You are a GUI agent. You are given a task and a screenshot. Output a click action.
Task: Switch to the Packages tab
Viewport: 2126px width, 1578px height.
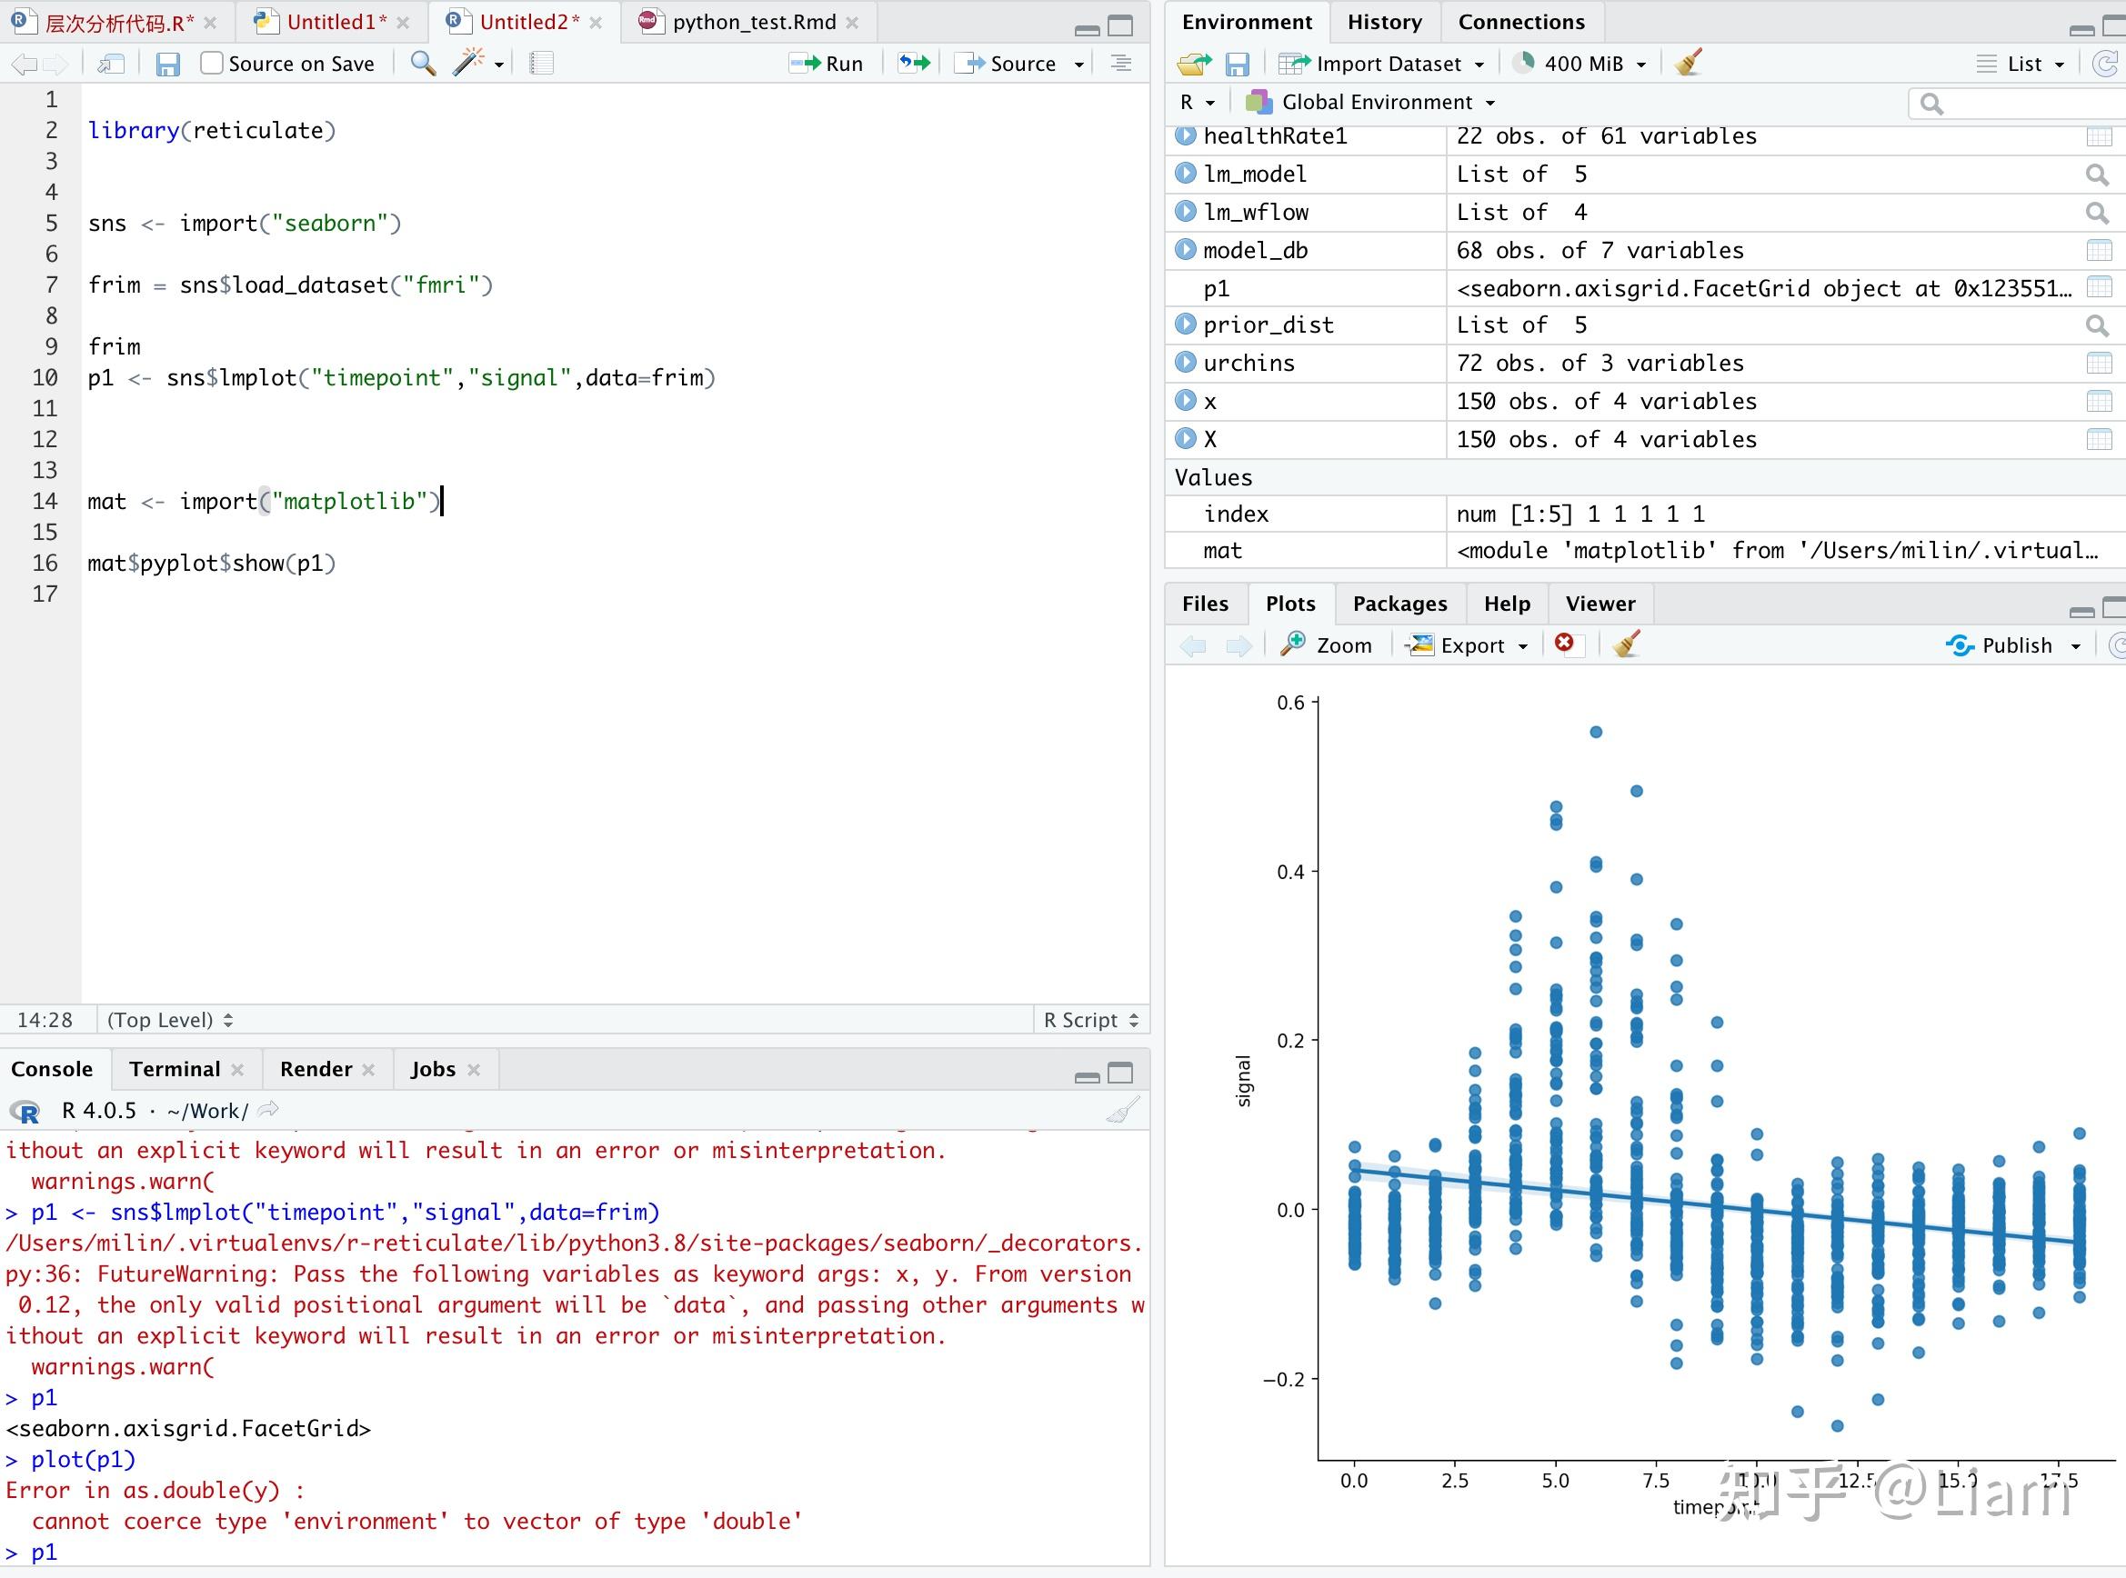[x=1399, y=604]
